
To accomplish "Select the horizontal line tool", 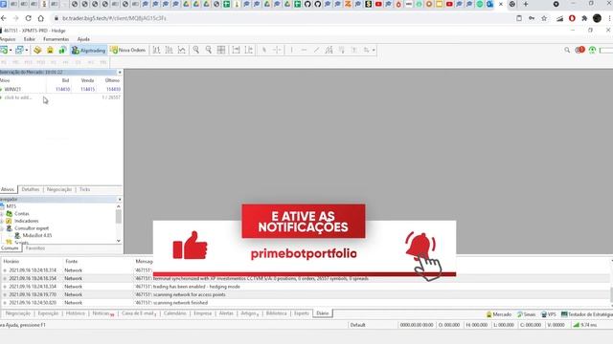I will click(x=304, y=50).
